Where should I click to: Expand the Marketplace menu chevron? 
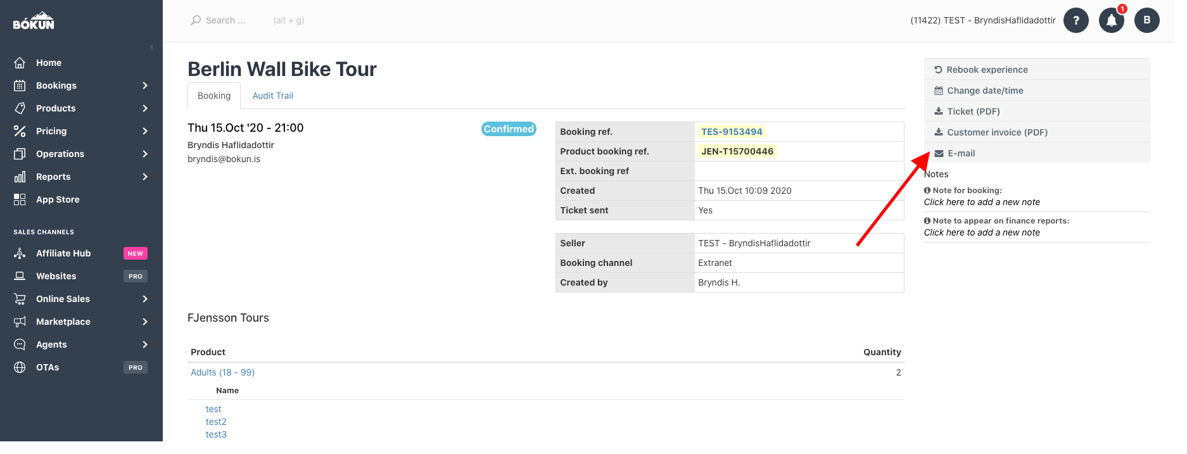pyautogui.click(x=145, y=322)
